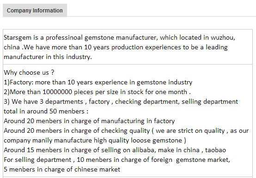This screenshot has width=256, height=178.
Task: Click the Starsgem introduction first line
Action: coord(119,38)
